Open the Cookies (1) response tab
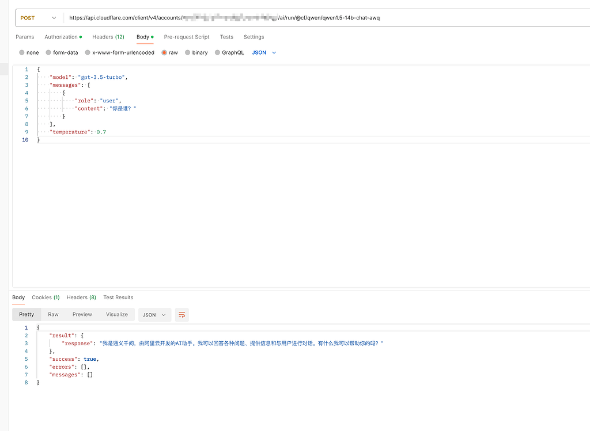Viewport: 590px width, 431px height. [46, 297]
